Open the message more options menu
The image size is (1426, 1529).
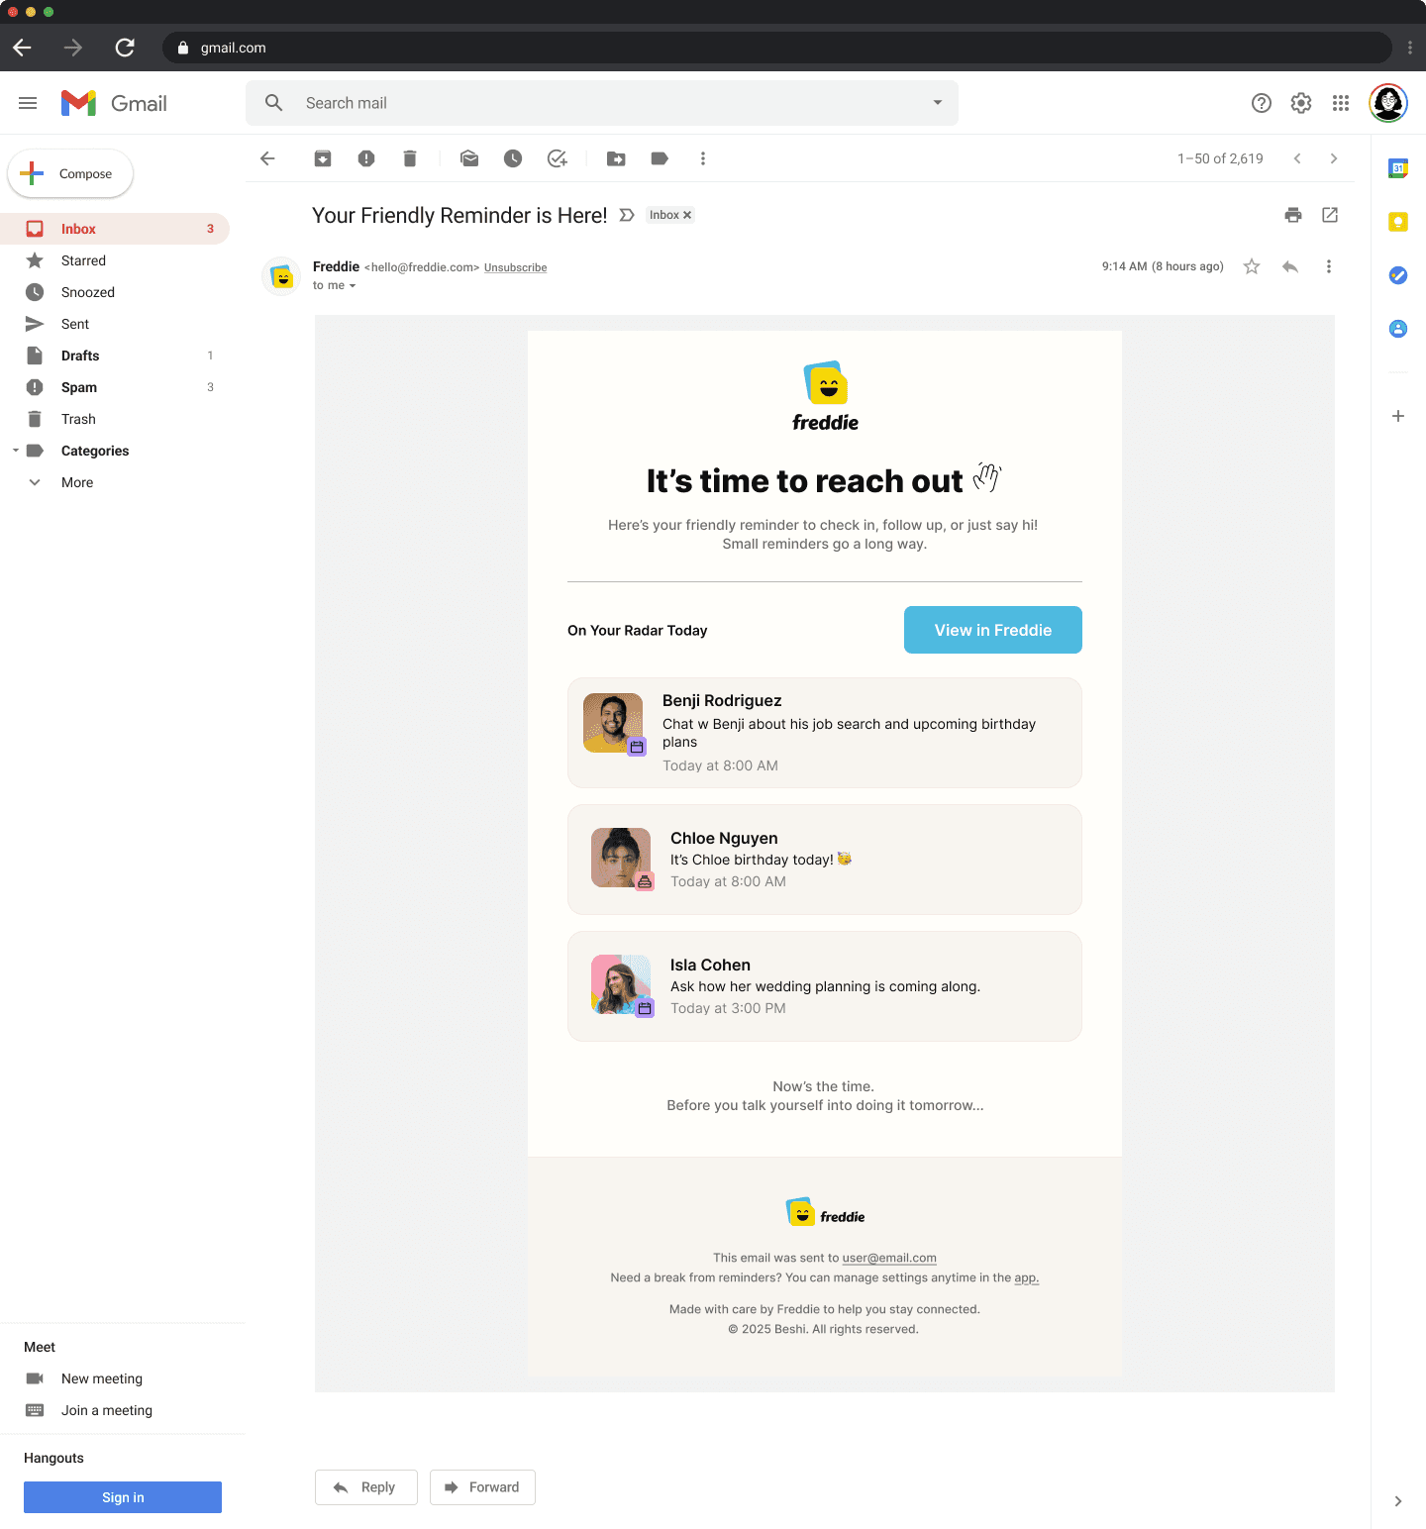pos(1329,266)
